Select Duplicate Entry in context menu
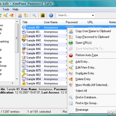 tap(85, 73)
